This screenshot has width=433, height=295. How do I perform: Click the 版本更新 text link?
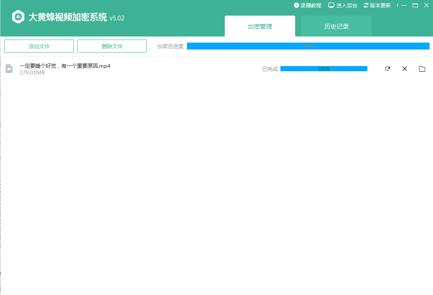point(380,5)
